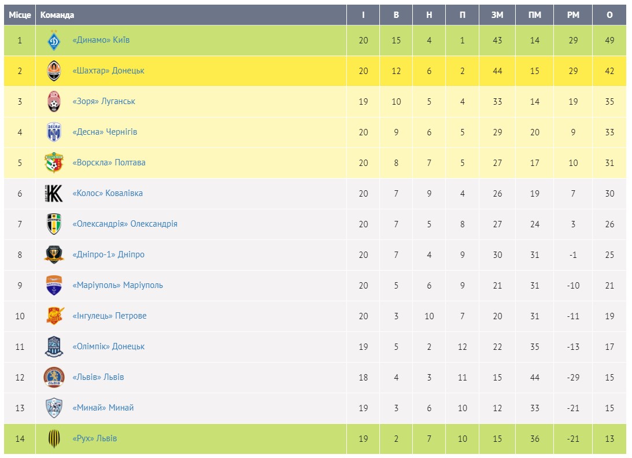Click the Zorya Luhansk team logo

pyautogui.click(x=54, y=101)
